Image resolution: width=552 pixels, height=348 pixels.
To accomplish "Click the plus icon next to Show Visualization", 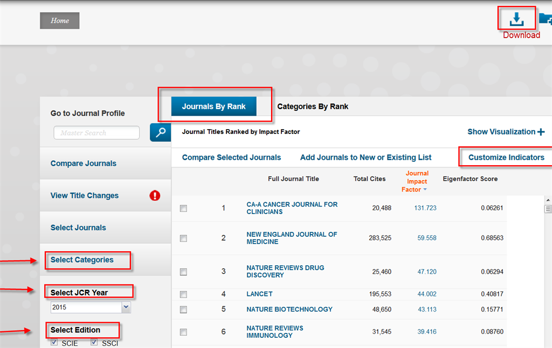I will [x=541, y=132].
